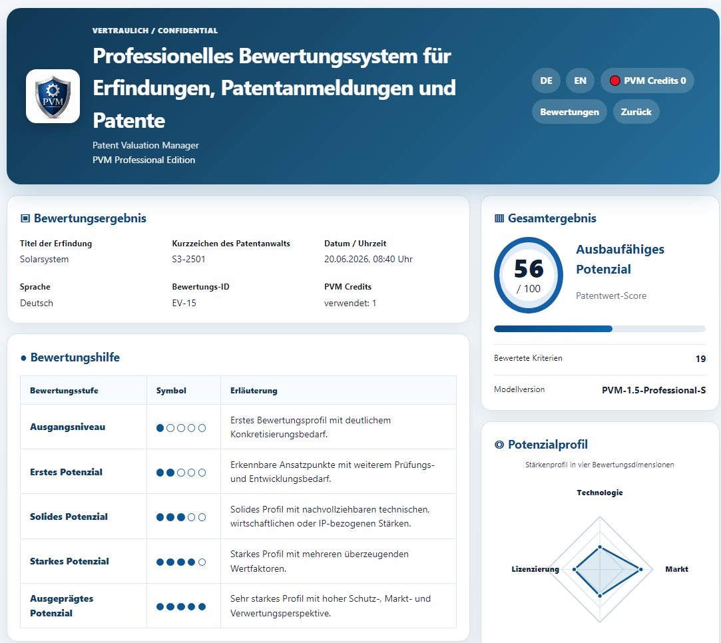Click the Lizenzierung axis label

535,569
